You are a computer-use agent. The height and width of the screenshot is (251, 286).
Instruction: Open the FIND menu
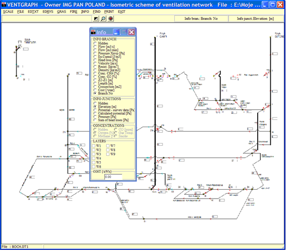coord(96,12)
